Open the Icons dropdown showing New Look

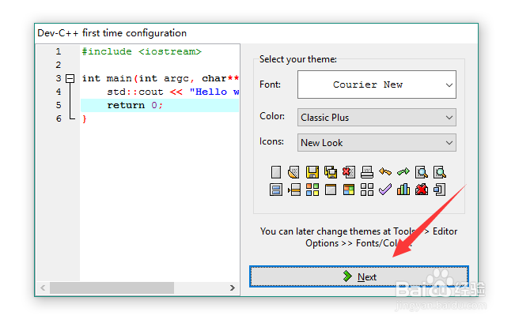point(377,143)
